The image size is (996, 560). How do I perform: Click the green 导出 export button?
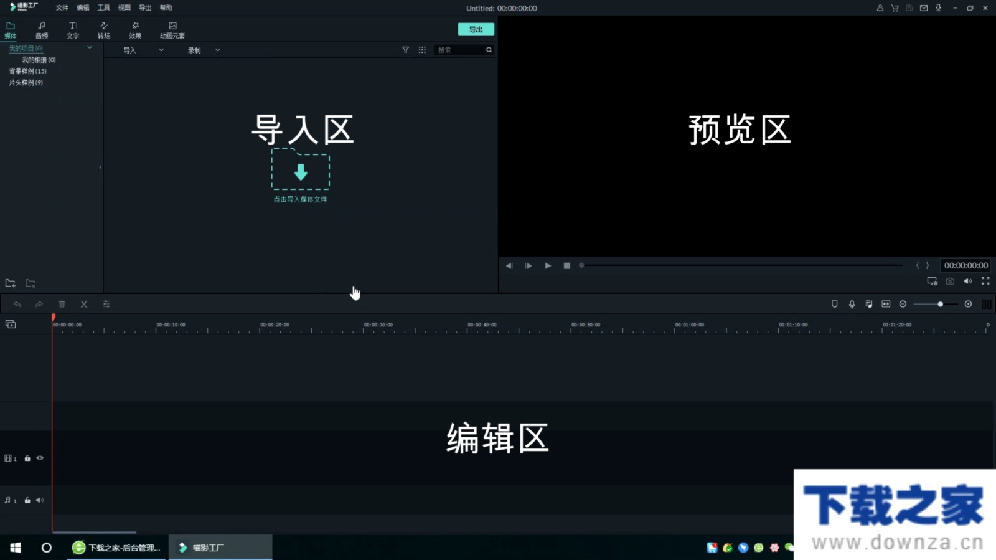point(476,29)
